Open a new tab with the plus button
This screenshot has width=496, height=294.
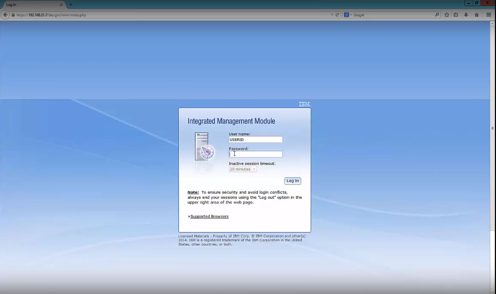coord(71,4)
